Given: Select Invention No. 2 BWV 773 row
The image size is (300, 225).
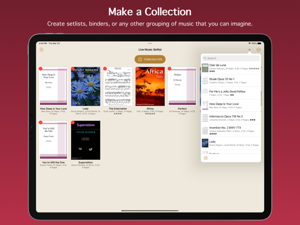Looking at the screenshot, I should click(x=231, y=130).
